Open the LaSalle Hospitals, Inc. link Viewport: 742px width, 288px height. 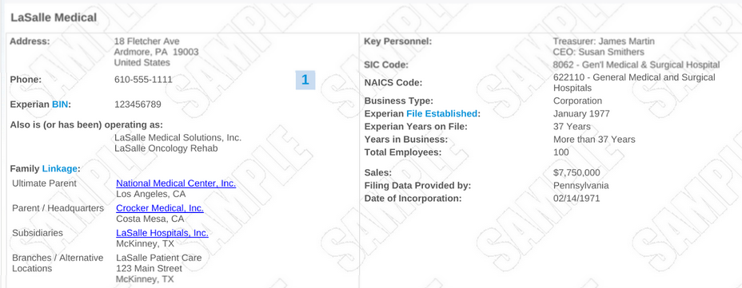(x=162, y=233)
